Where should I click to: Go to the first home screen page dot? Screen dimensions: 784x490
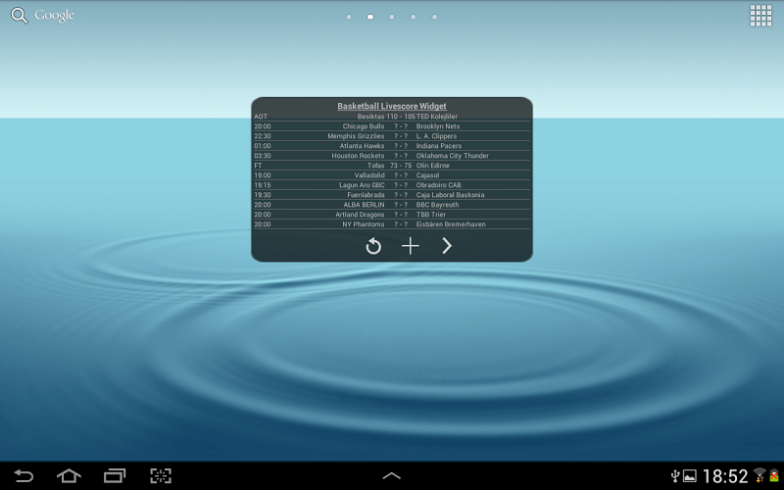tap(349, 17)
